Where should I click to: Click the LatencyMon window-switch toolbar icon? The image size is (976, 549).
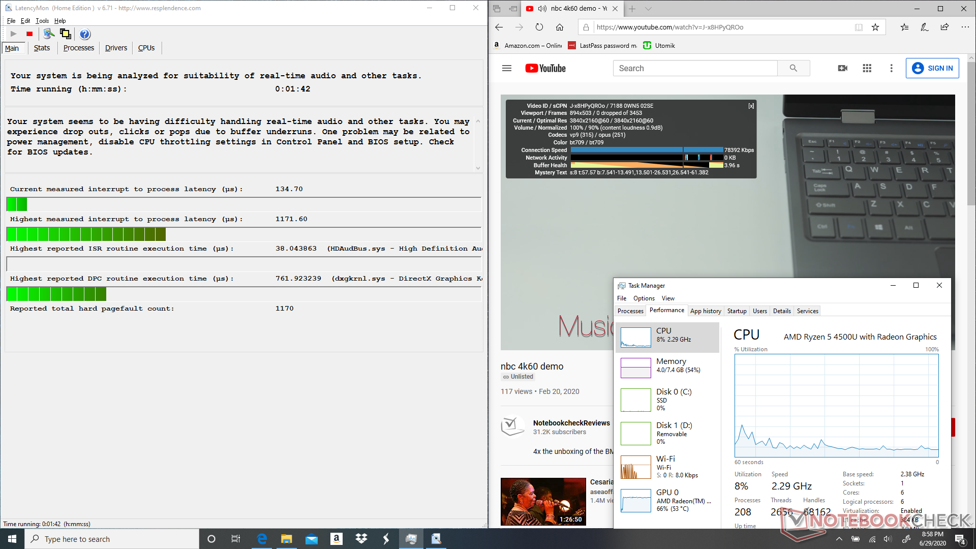coord(66,34)
